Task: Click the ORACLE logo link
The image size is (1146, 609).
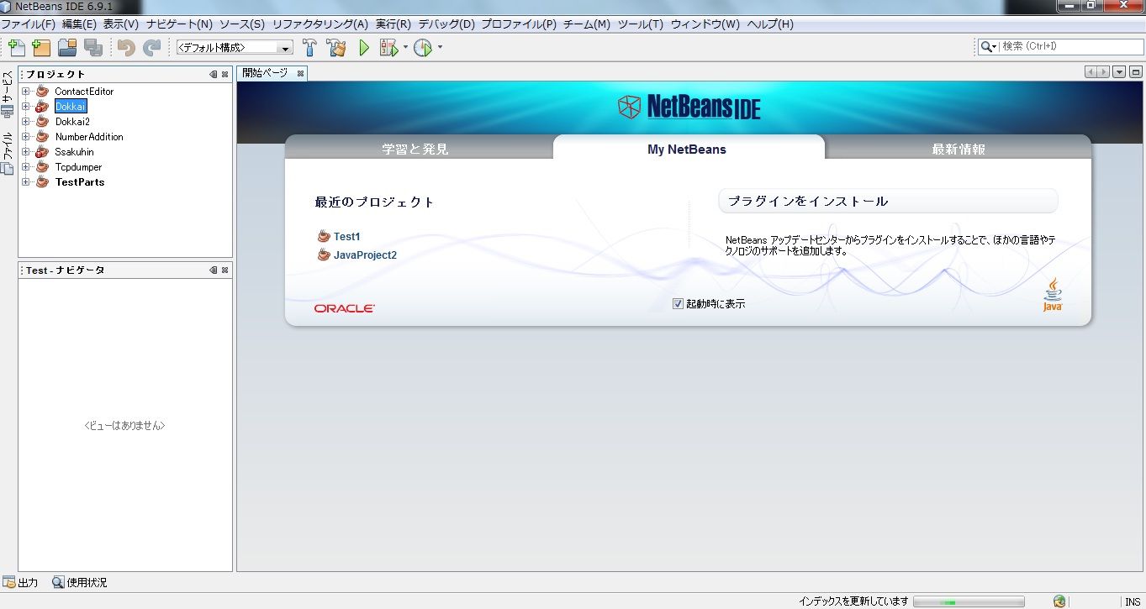Action: click(x=345, y=308)
